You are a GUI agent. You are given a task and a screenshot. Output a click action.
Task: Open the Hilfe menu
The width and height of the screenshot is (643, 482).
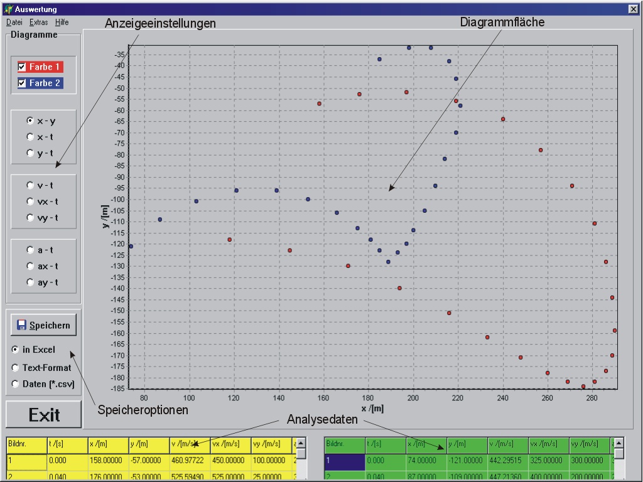[62, 22]
